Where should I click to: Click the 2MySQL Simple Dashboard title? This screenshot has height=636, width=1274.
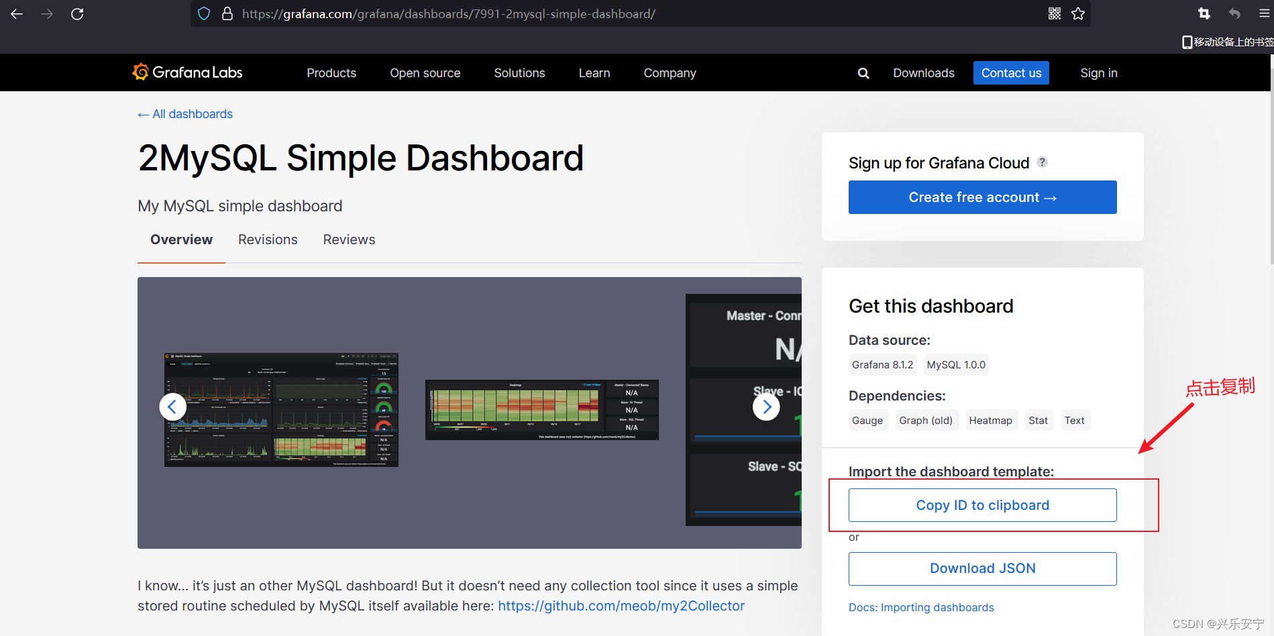coord(361,158)
